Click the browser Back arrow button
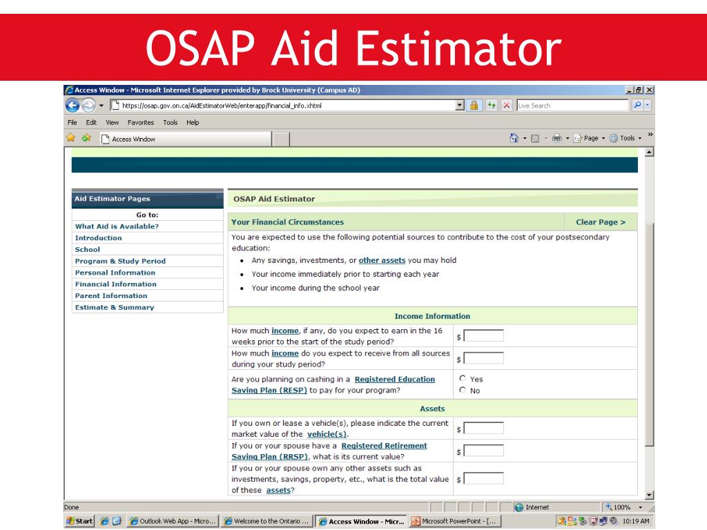Viewport: 707px width, 530px height. [72, 105]
